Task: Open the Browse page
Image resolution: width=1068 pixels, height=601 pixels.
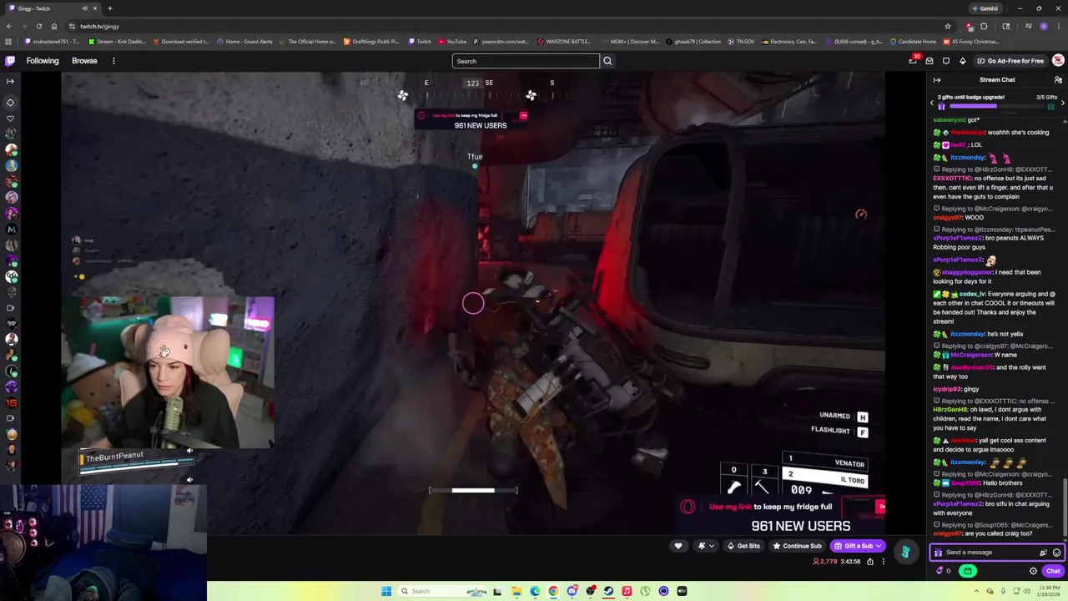Action: point(84,61)
